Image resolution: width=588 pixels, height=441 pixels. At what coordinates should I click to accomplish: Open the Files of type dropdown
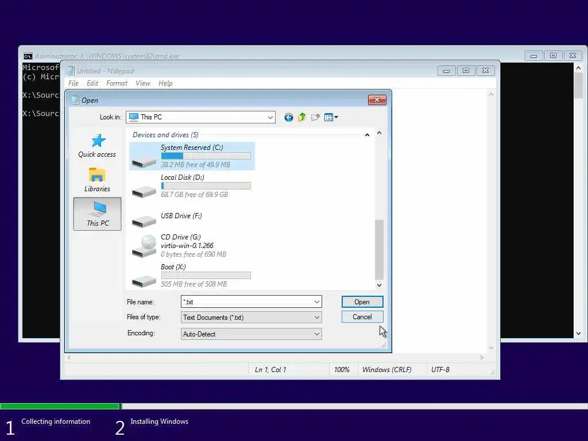(252, 318)
